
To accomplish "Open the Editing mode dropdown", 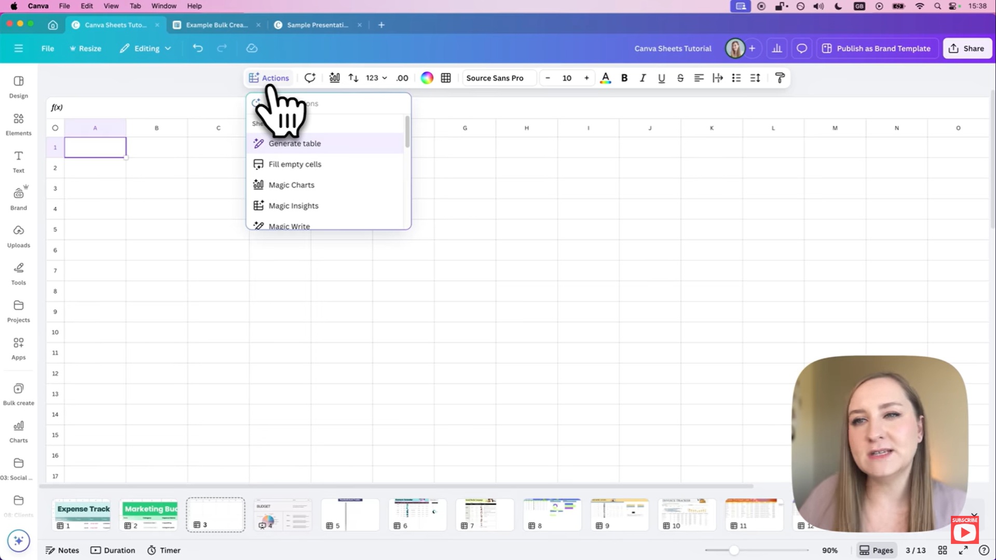I will click(x=145, y=48).
